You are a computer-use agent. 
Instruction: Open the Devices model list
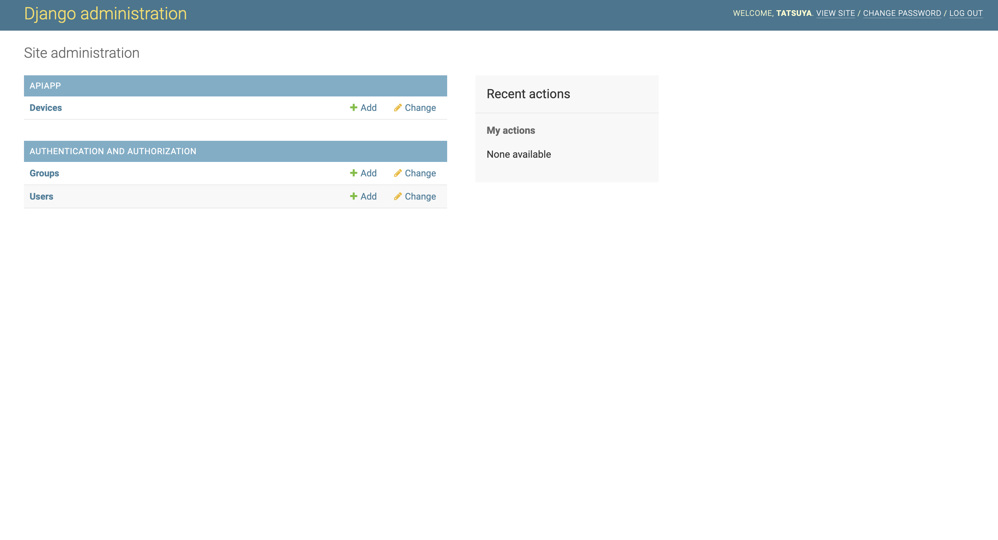click(46, 107)
